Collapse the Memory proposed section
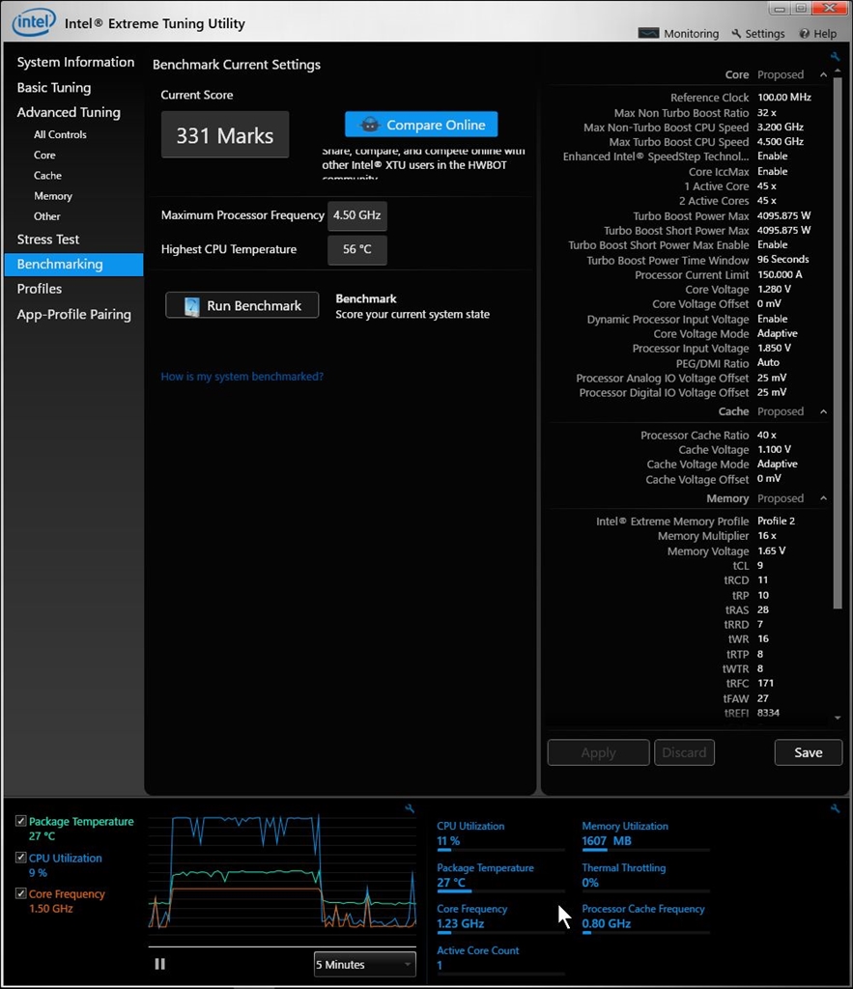 click(823, 498)
